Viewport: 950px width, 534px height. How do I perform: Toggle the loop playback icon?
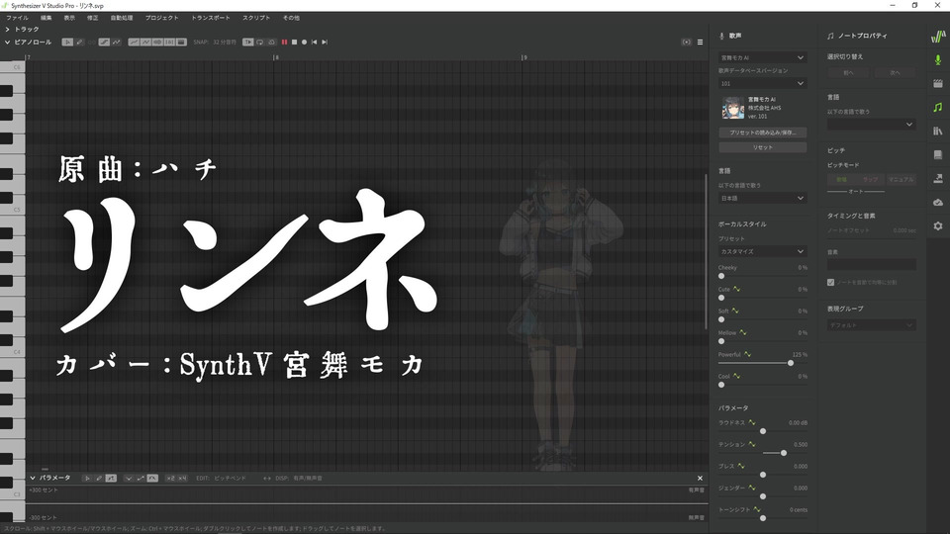click(x=260, y=43)
